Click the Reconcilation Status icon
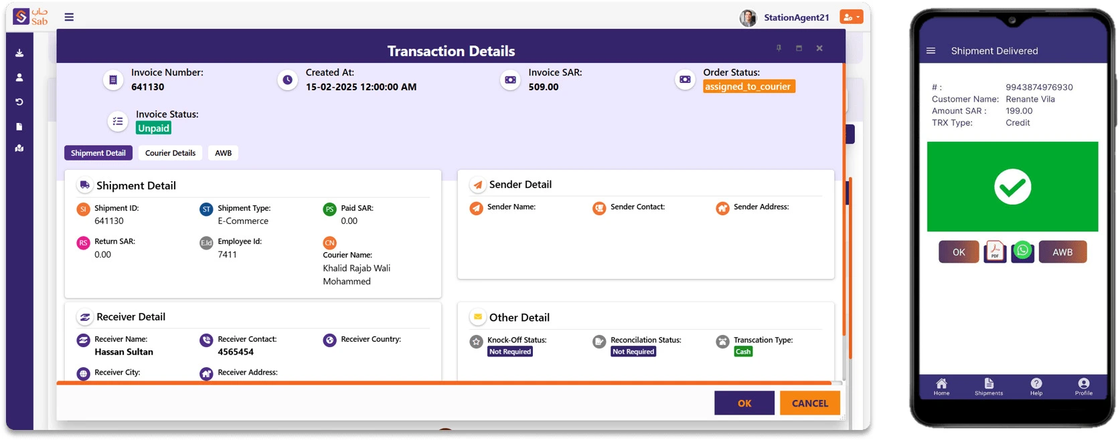This screenshot has height=440, width=1120. (599, 342)
